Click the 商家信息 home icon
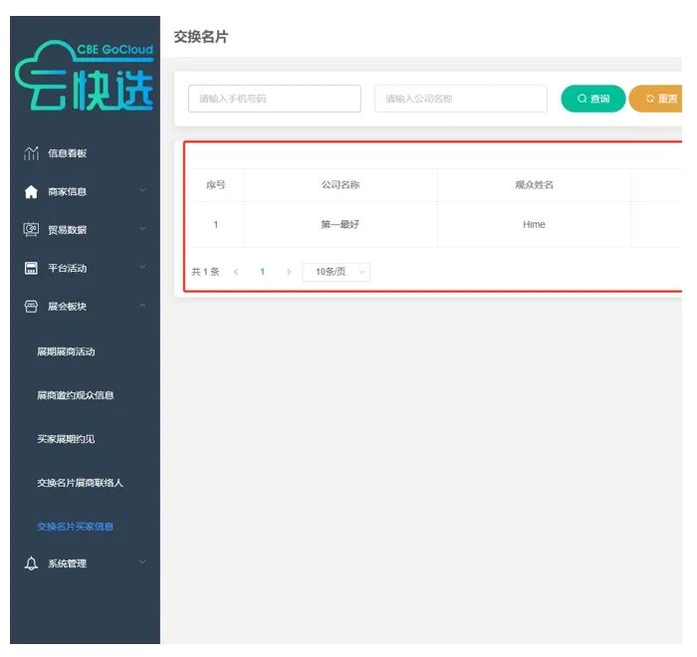This screenshot has width=697, height=657. pyautogui.click(x=31, y=192)
